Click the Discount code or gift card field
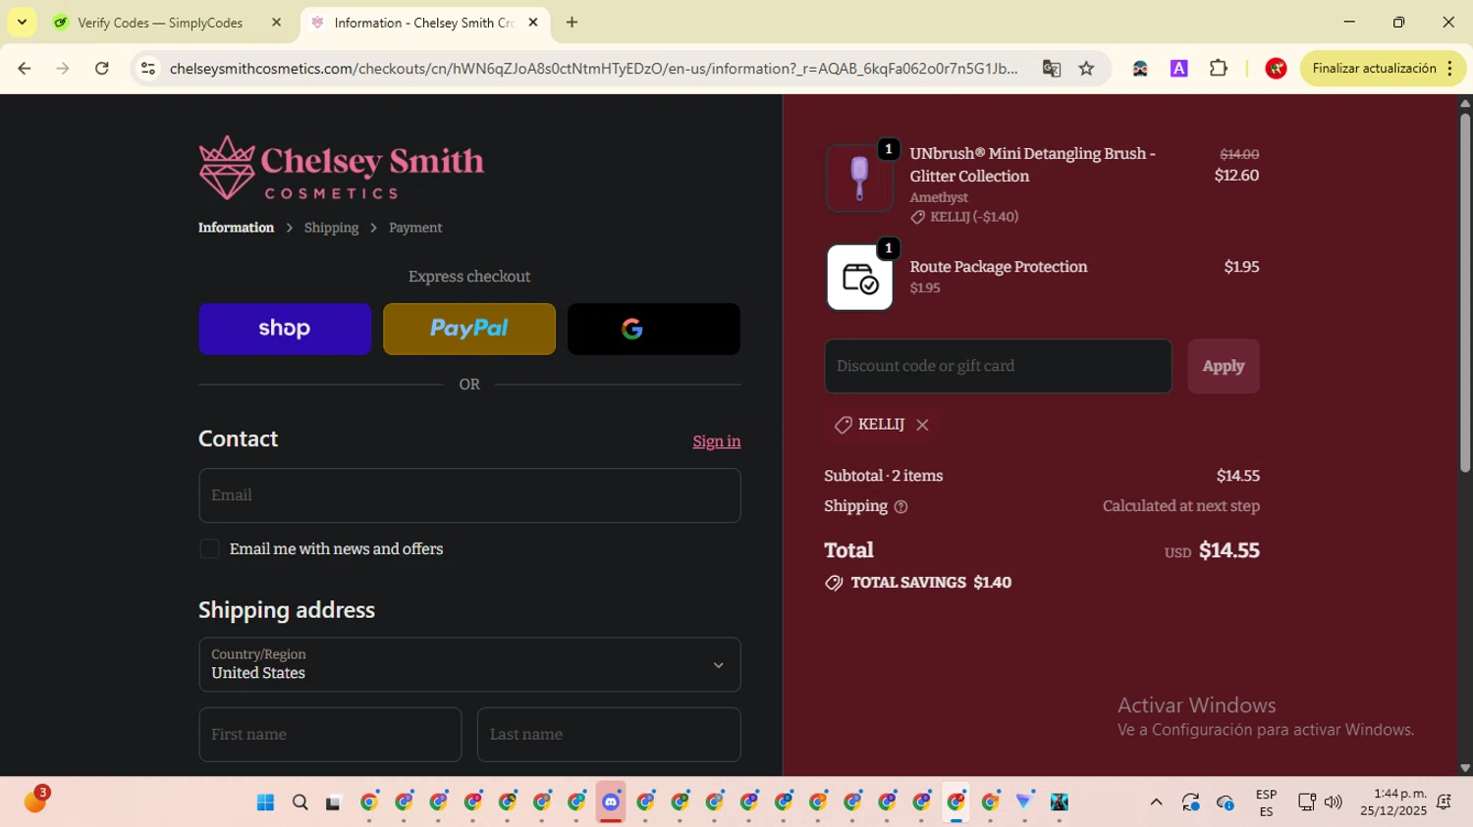Image resolution: width=1473 pixels, height=827 pixels. click(x=998, y=366)
